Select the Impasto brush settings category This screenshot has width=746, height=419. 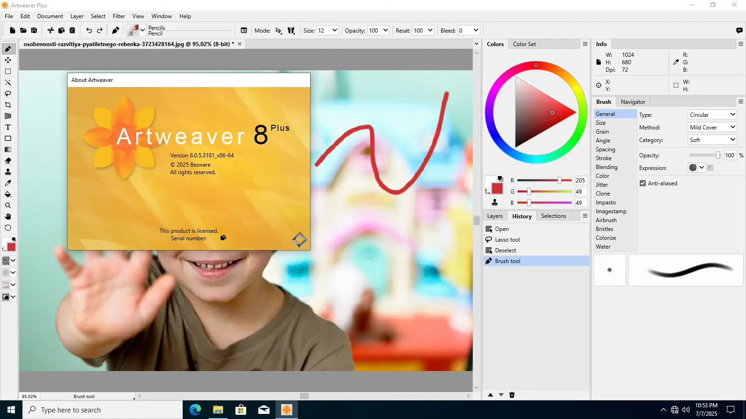[606, 203]
